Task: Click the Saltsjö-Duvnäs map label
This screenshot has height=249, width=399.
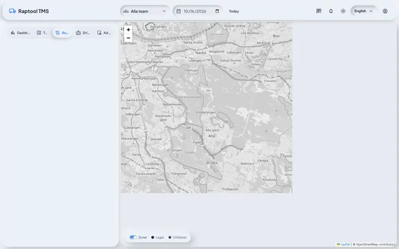Action: pyautogui.click(x=231, y=60)
